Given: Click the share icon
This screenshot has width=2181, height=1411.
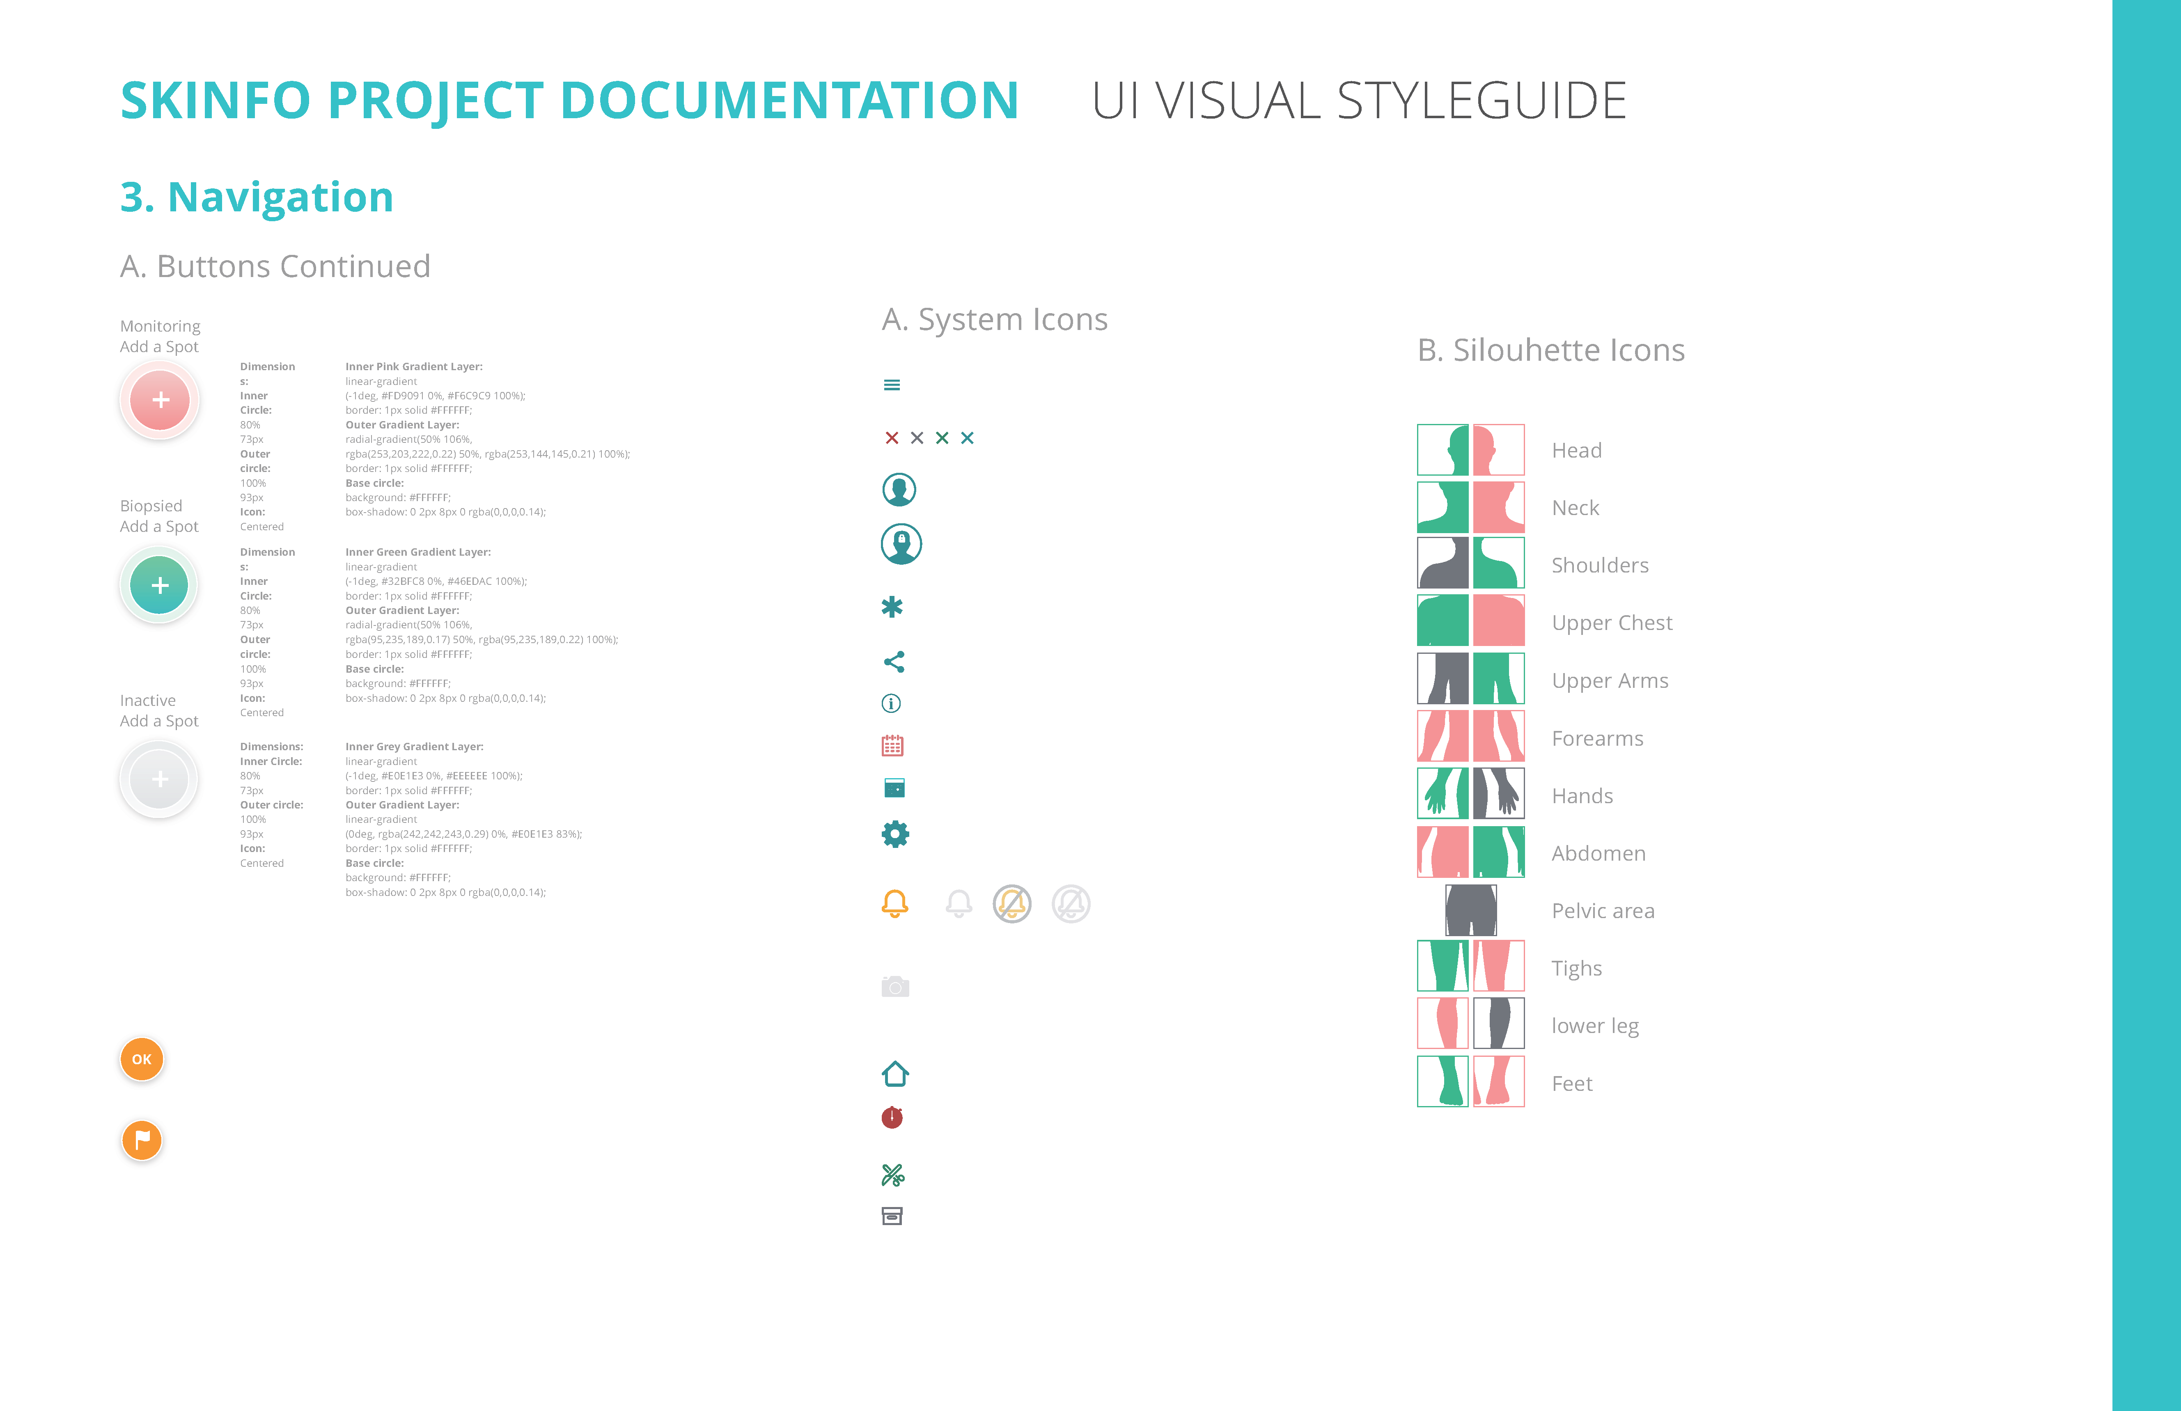Looking at the screenshot, I should pos(894,662).
